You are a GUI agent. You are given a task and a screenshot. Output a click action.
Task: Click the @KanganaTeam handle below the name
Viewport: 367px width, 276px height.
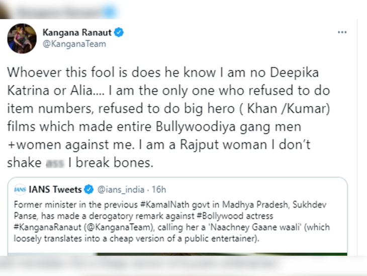pos(74,44)
